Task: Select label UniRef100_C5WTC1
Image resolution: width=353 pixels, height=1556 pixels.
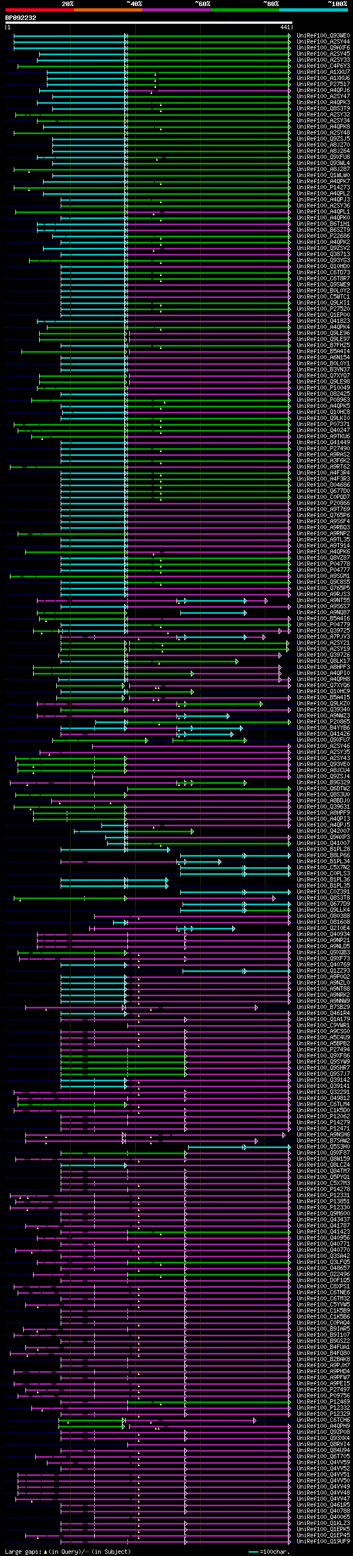Action: [323, 296]
